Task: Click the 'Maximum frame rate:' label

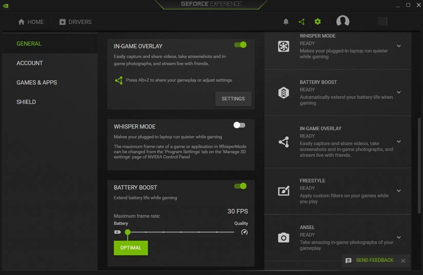Action: [x=137, y=216]
